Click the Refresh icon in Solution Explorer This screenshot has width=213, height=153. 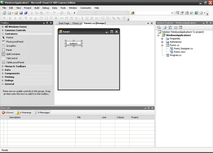pos(169,28)
